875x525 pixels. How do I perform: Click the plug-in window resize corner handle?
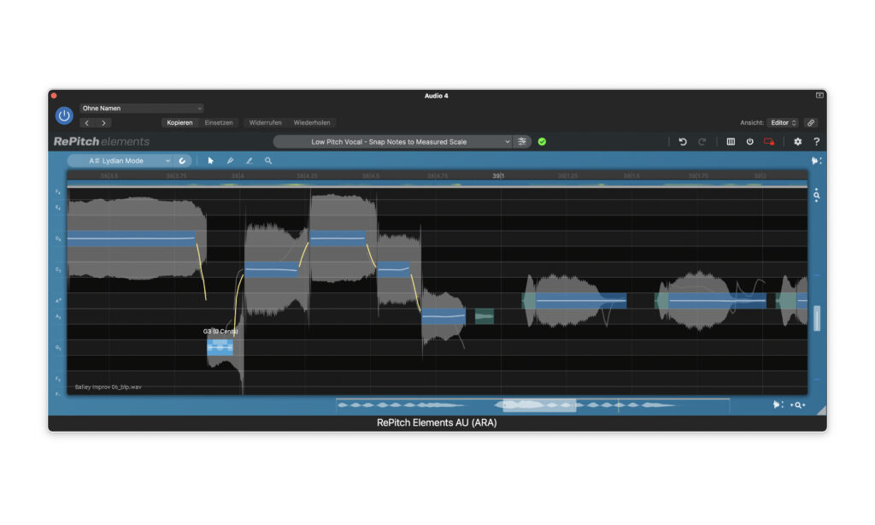tap(821, 410)
